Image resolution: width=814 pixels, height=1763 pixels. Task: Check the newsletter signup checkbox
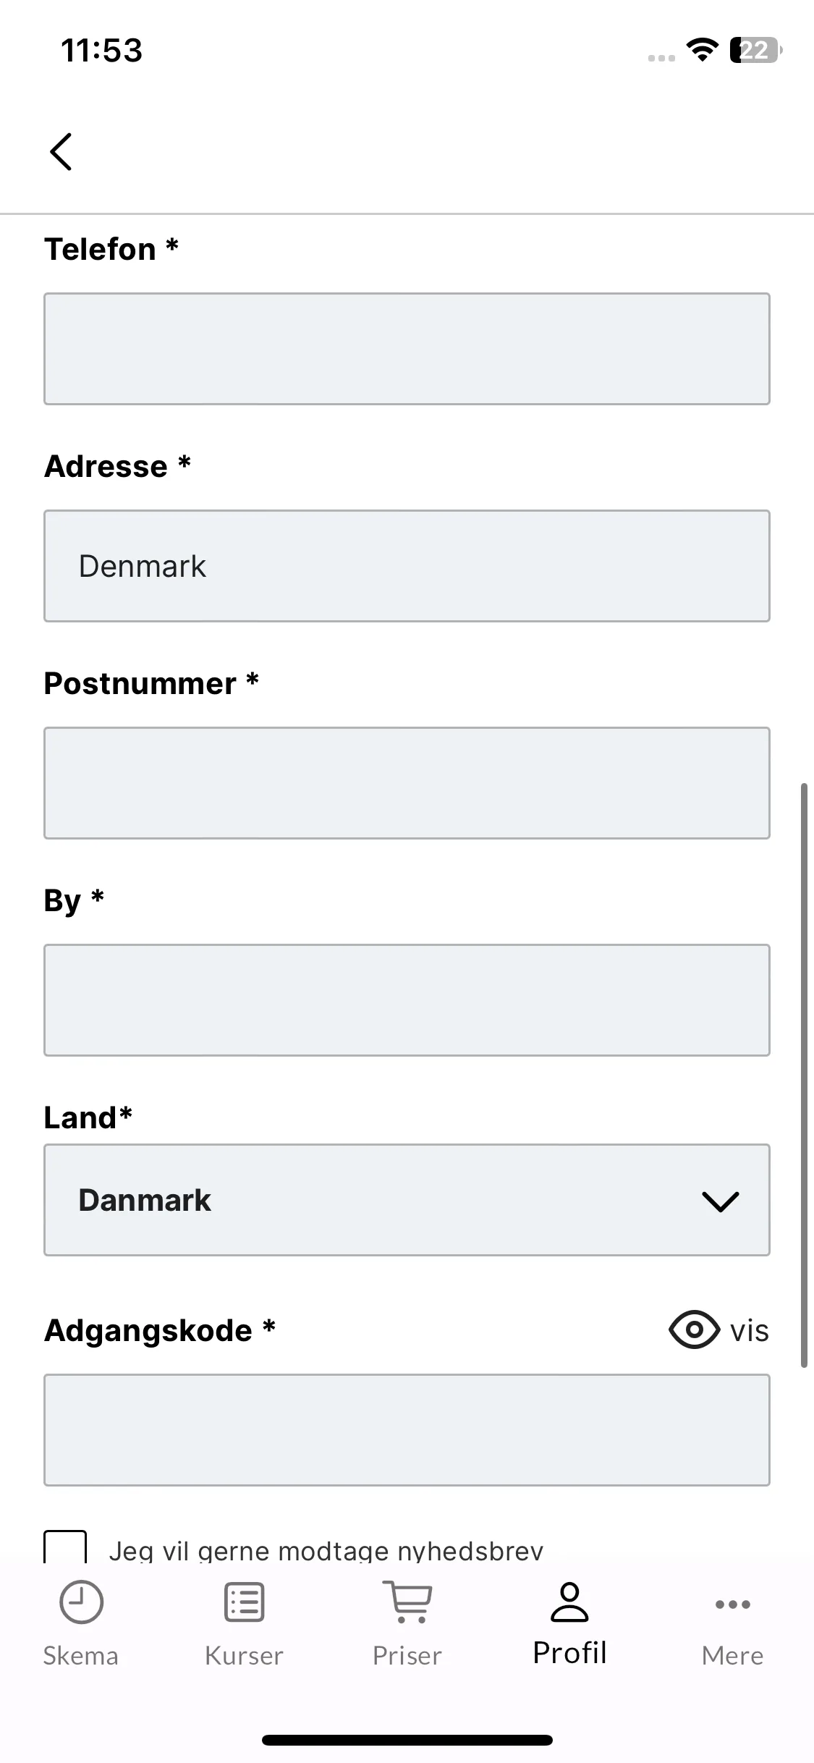[65, 1547]
